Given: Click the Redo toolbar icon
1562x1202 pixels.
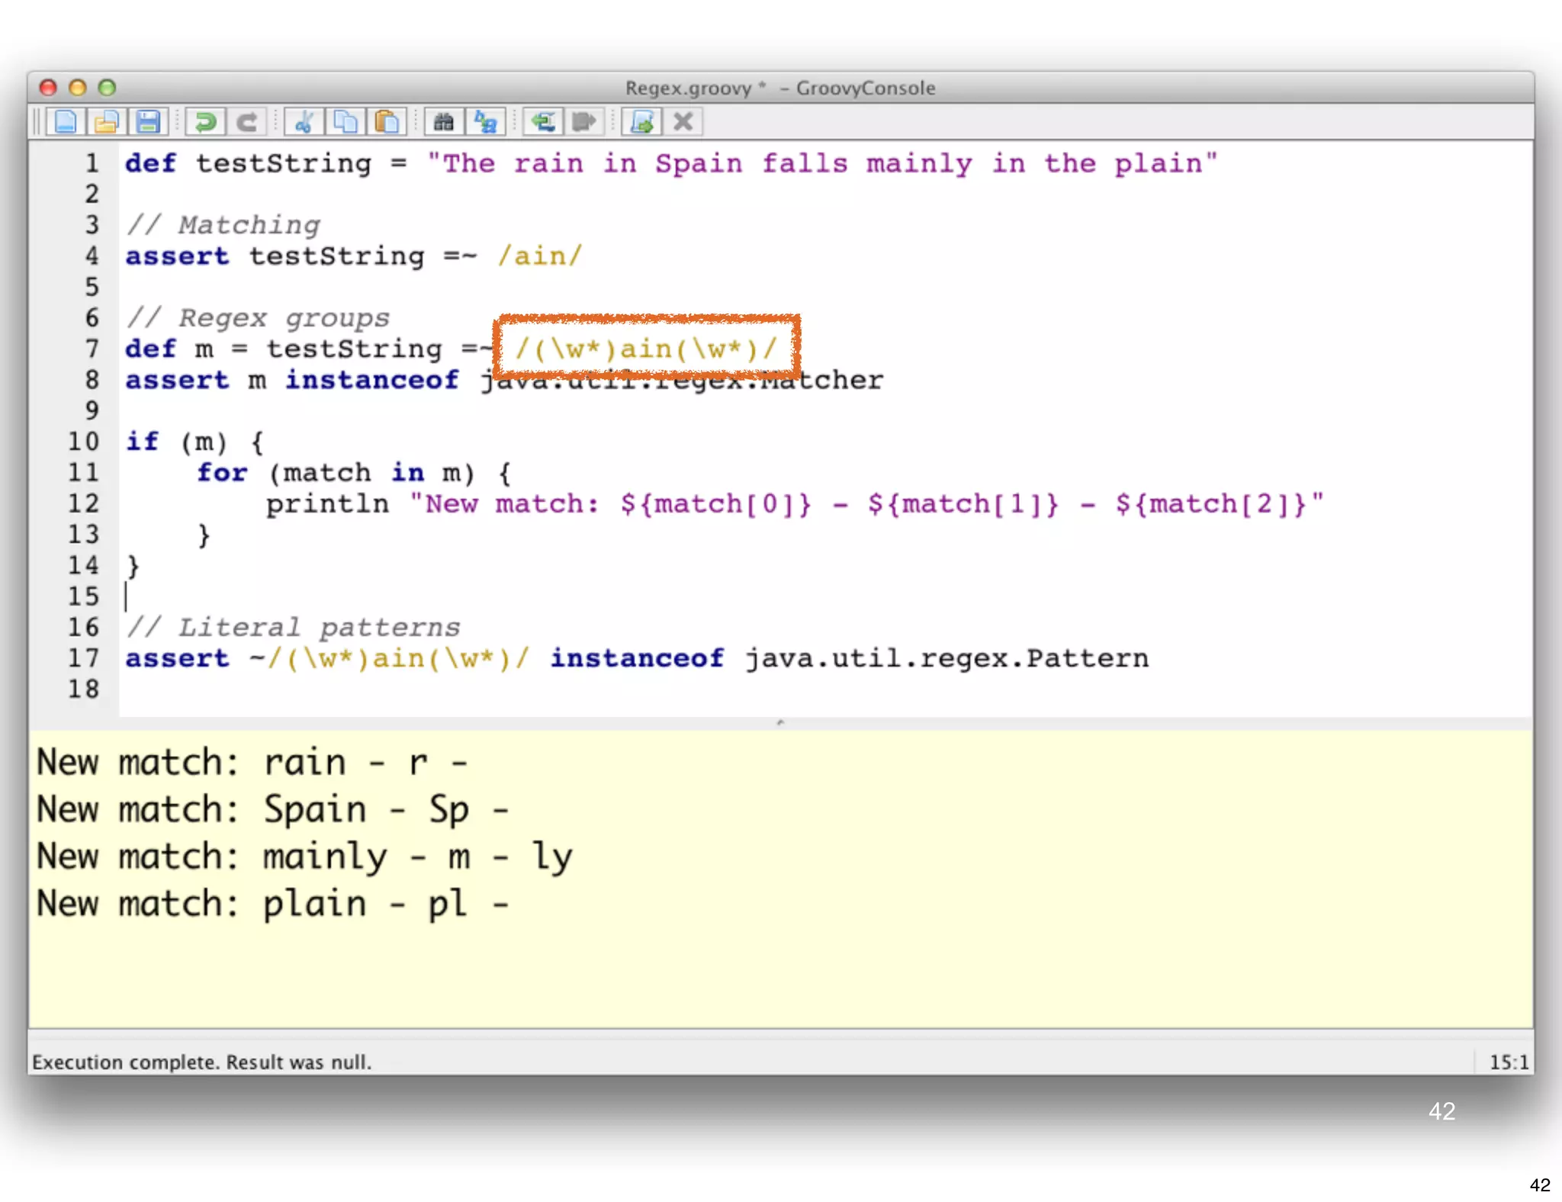Looking at the screenshot, I should pyautogui.click(x=246, y=122).
